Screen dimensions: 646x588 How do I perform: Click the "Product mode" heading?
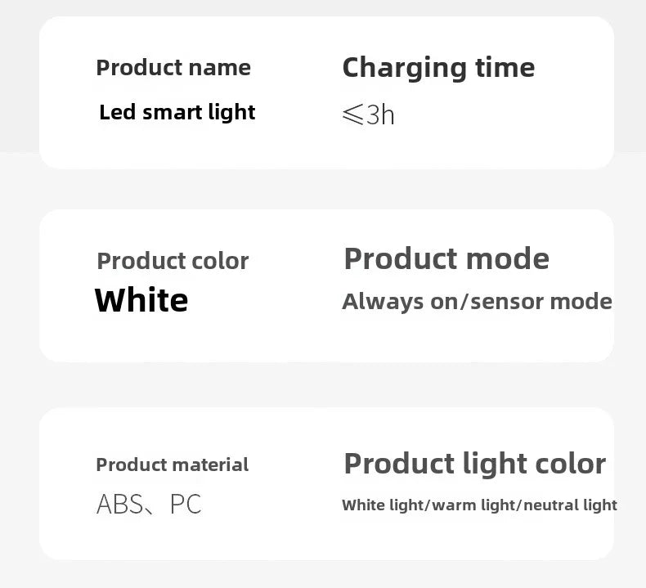pyautogui.click(x=446, y=259)
